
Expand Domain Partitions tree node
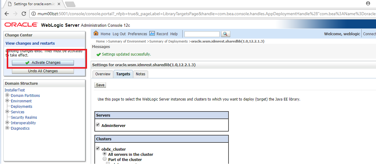click(x=7, y=95)
